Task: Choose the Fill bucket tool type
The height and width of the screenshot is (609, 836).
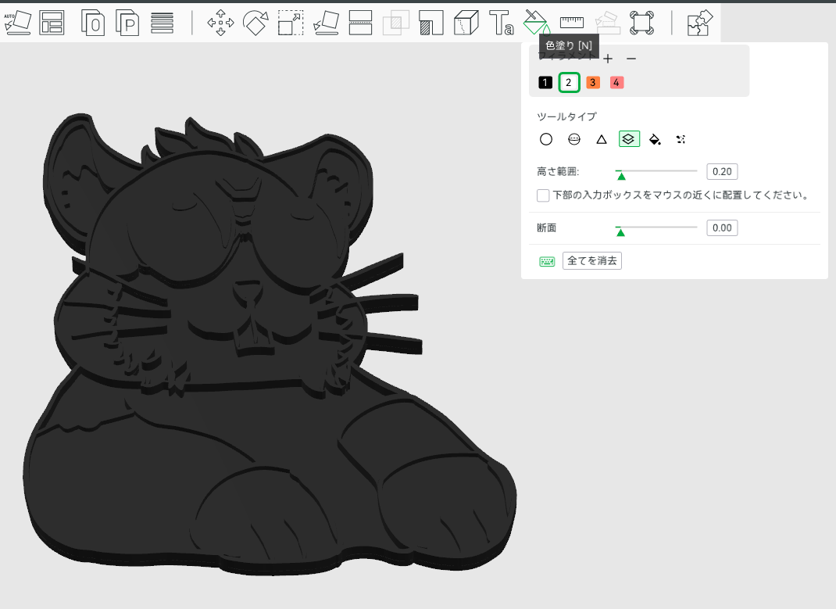Action: click(x=655, y=140)
